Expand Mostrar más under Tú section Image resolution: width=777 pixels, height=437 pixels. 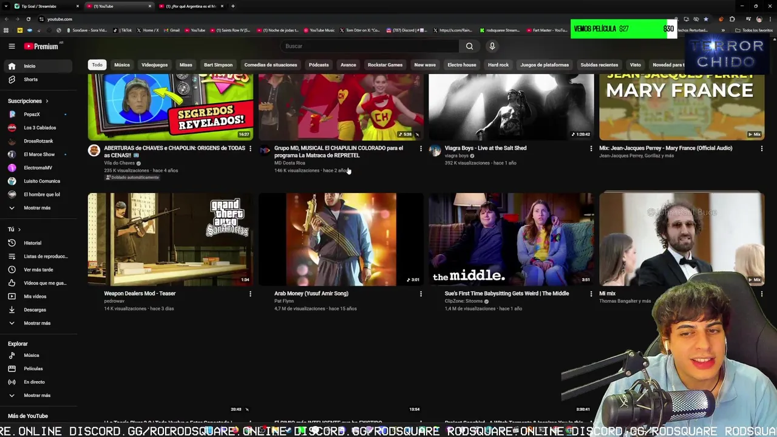[x=38, y=323]
